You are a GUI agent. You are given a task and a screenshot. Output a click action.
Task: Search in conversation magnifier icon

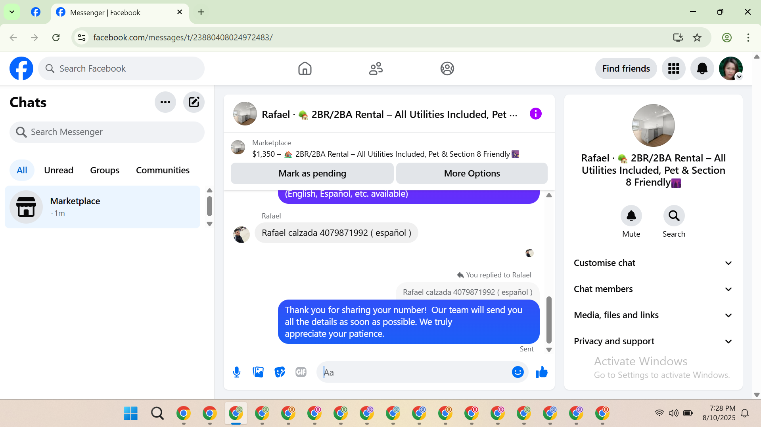click(x=674, y=216)
